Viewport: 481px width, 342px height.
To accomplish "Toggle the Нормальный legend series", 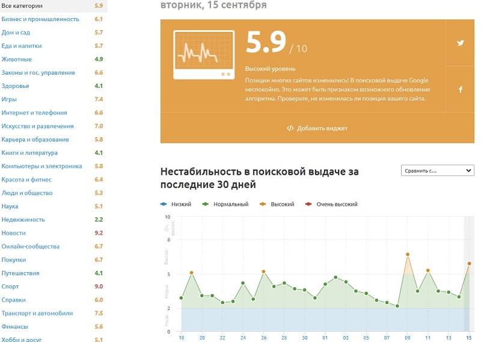I will click(226, 204).
